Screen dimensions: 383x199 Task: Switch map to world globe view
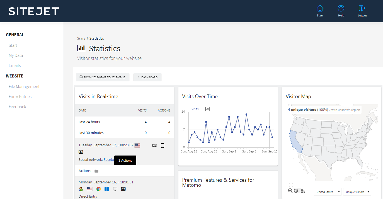click(296, 191)
